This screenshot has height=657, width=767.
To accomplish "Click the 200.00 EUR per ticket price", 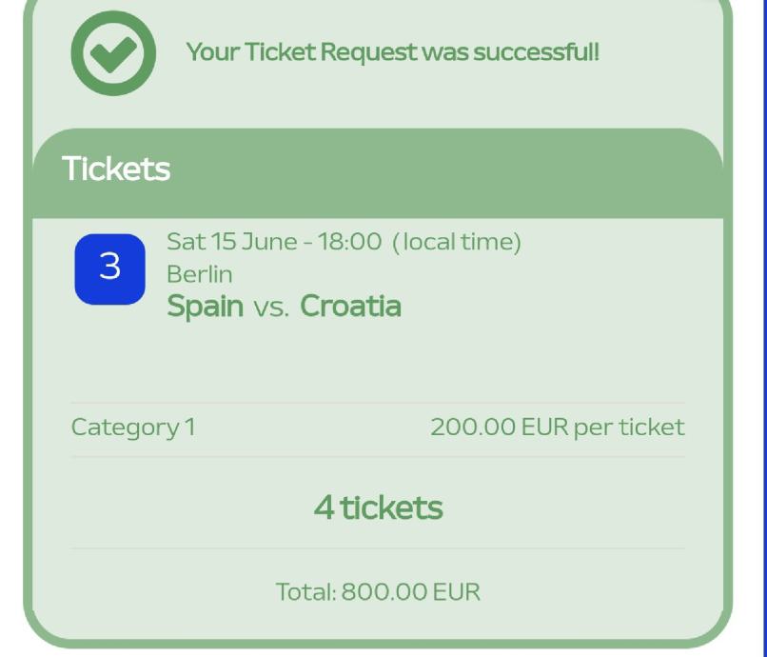I will pos(557,427).
